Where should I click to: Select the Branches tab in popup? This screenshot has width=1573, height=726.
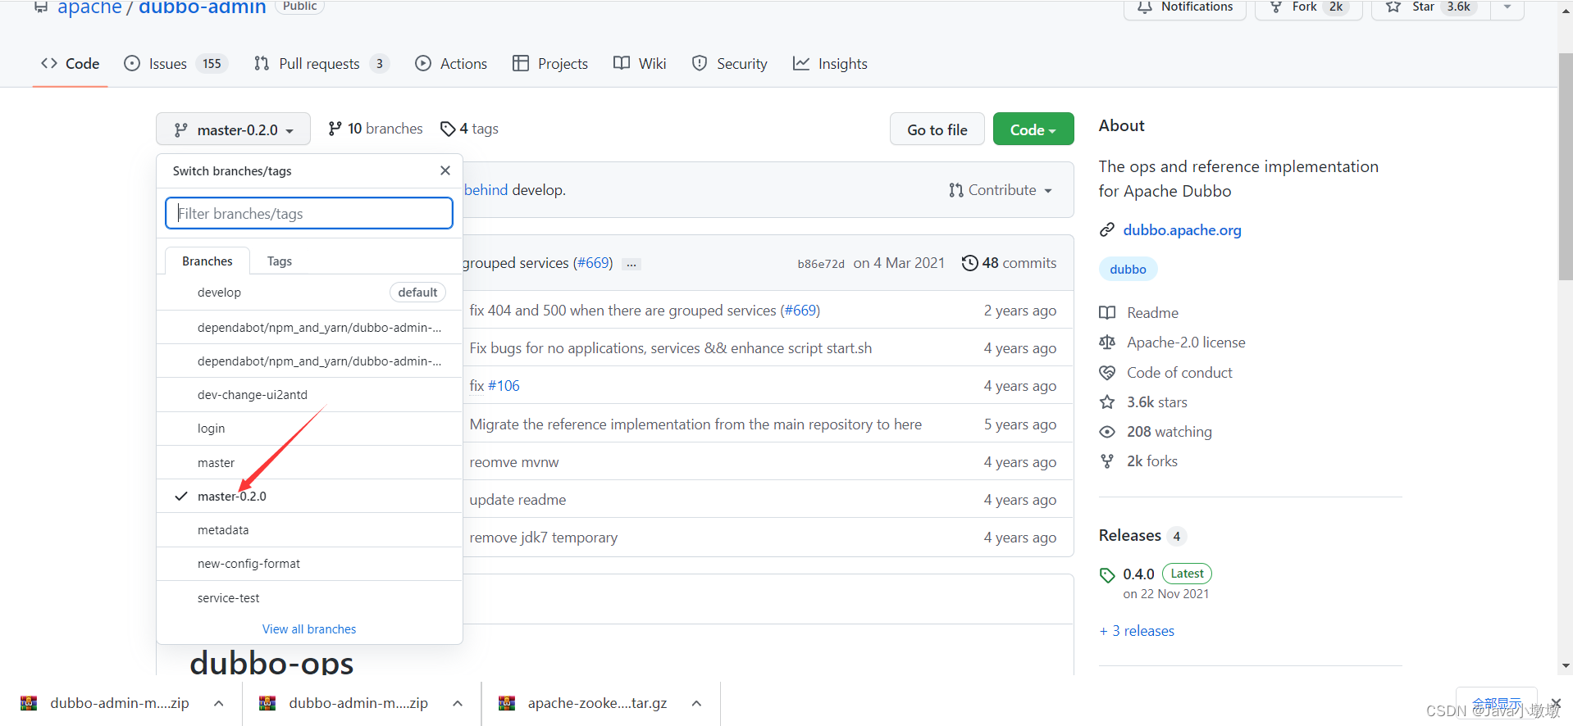[x=207, y=261]
